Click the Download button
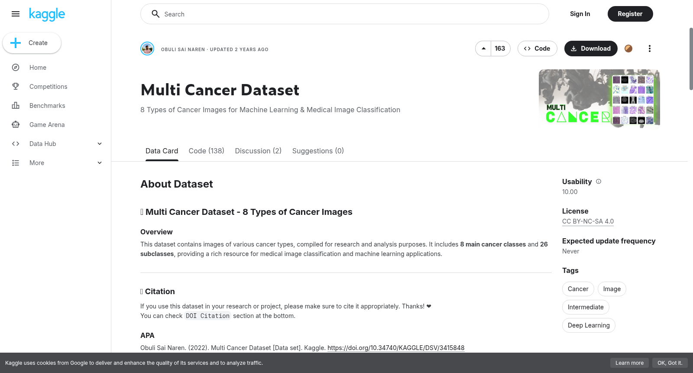This screenshot has height=373, width=693. click(x=591, y=49)
